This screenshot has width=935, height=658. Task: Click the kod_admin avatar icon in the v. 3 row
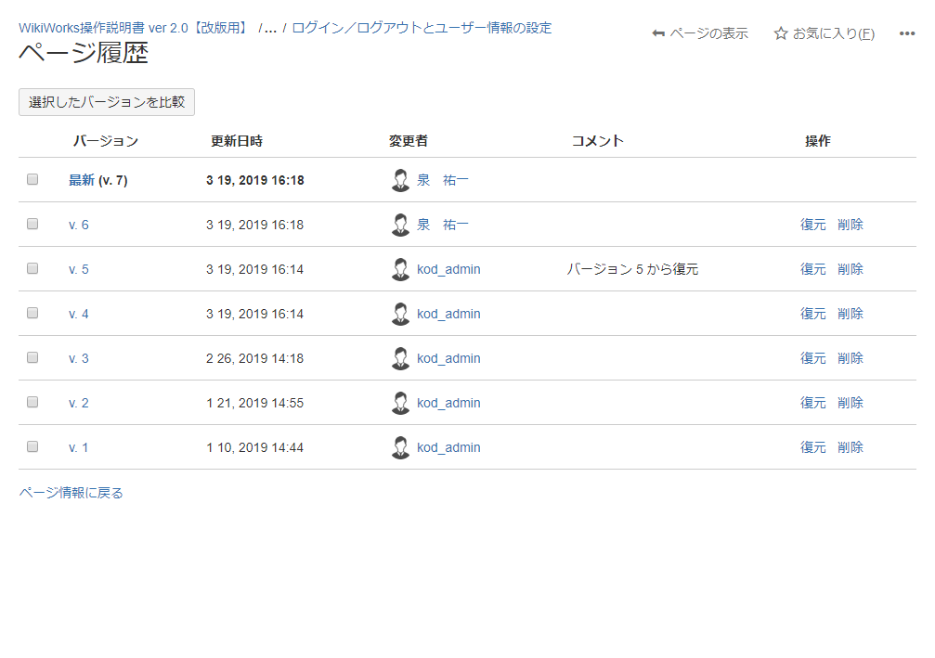(x=400, y=358)
